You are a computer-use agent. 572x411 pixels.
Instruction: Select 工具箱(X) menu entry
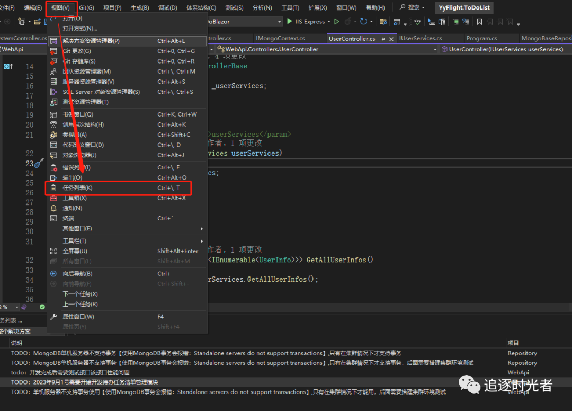(x=127, y=198)
